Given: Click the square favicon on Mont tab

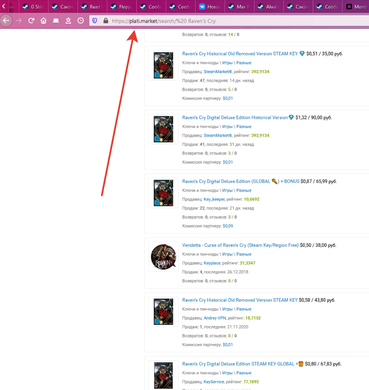Looking at the screenshot, I should [349, 7].
